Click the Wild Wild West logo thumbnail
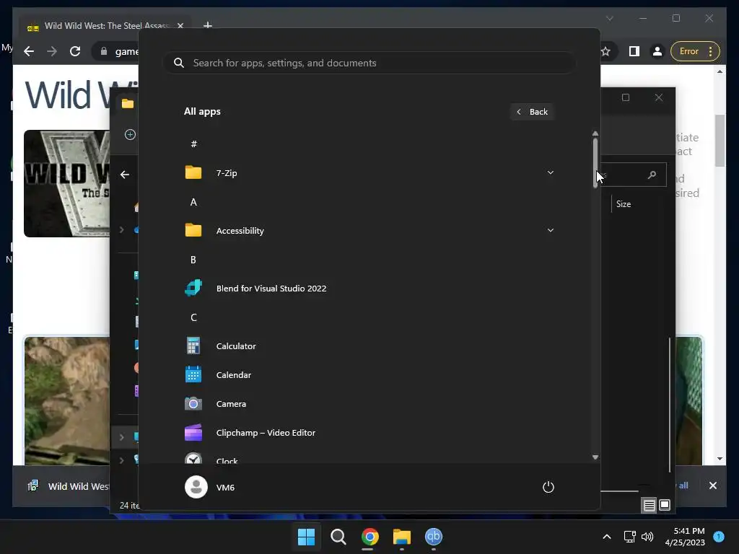Image resolution: width=739 pixels, height=554 pixels. [x=67, y=183]
